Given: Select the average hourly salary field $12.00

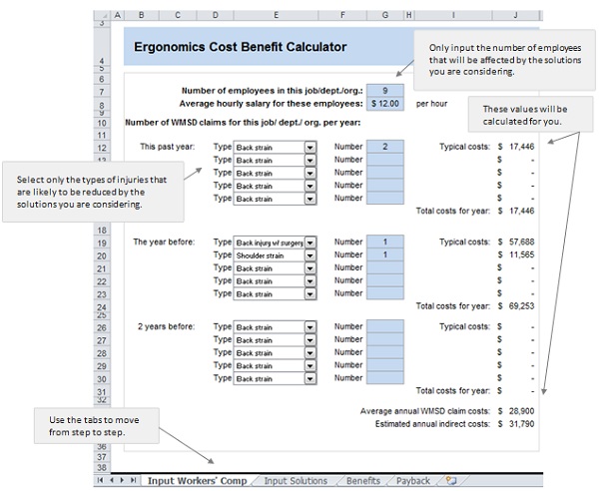Looking at the screenshot, I should (385, 104).
